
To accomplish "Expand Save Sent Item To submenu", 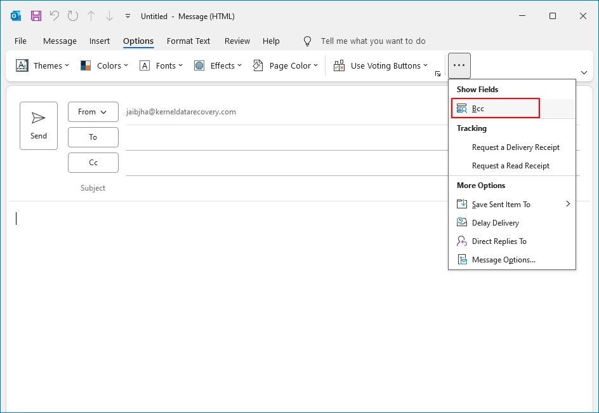I will (512, 204).
